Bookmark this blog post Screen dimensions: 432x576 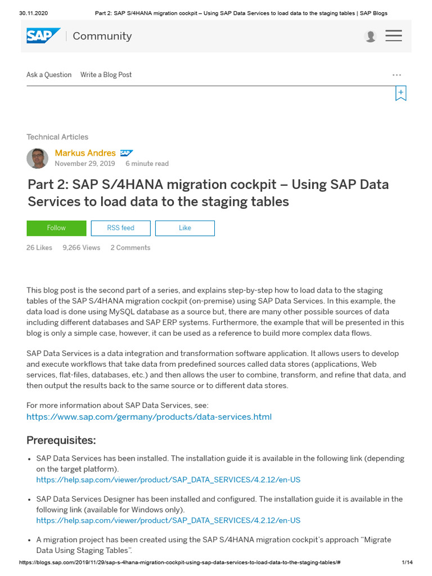click(x=400, y=93)
